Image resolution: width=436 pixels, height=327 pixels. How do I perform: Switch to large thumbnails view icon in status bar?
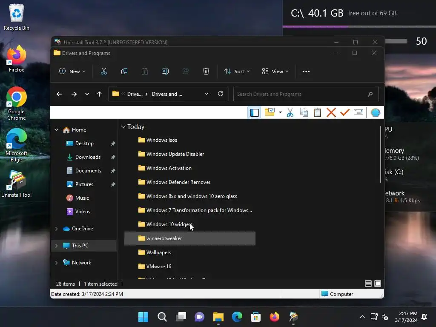pos(378,284)
